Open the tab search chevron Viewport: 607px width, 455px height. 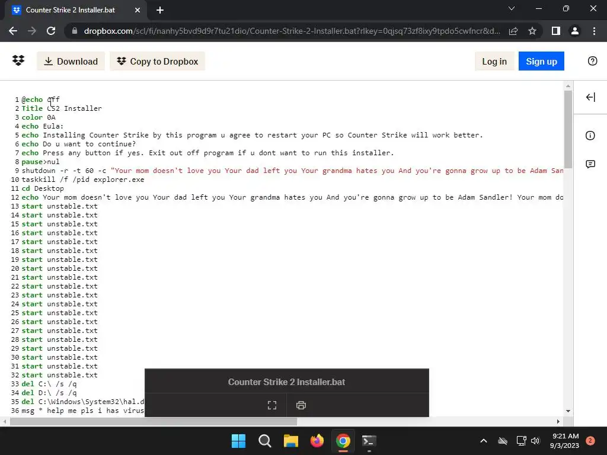pyautogui.click(x=512, y=8)
